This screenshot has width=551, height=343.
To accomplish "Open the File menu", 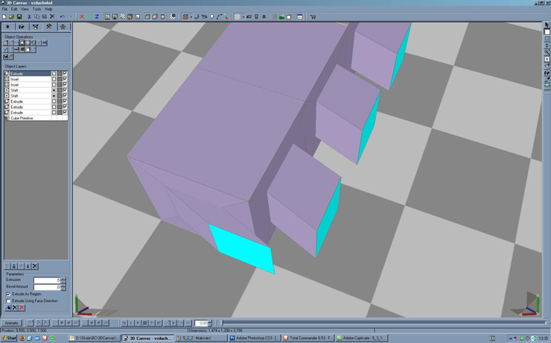I will coord(4,9).
